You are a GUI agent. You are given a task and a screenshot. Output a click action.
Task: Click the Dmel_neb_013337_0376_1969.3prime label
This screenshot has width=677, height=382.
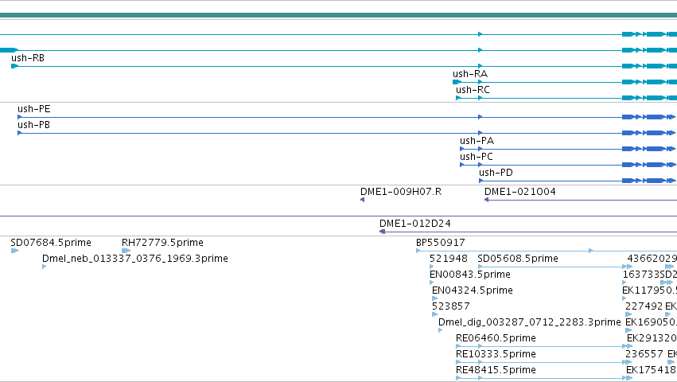coord(134,259)
